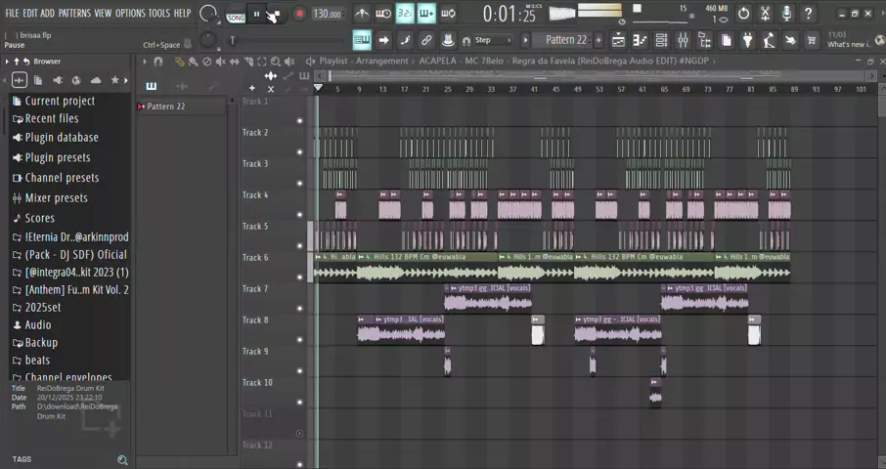Open the help question mark icon

click(x=809, y=14)
